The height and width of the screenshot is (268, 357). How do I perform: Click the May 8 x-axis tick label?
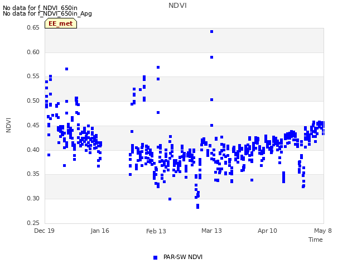point(323,231)
